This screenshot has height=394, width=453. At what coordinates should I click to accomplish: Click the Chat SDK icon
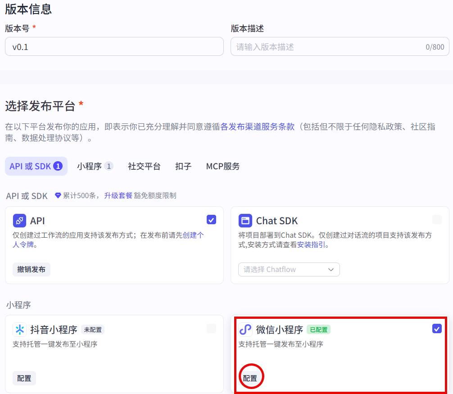coord(245,221)
